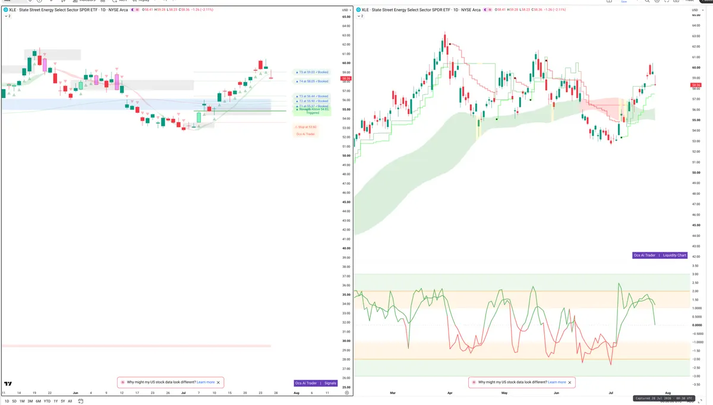The width and height of the screenshot is (713, 405).
Task: Select 1M time range
Action: pyautogui.click(x=22, y=401)
